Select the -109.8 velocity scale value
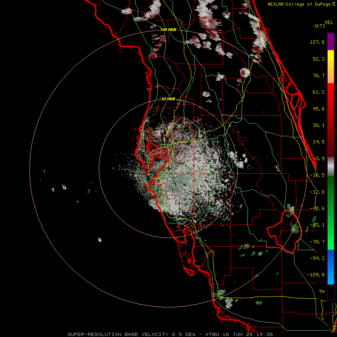Screen dimensions: 337x337 (x=316, y=275)
